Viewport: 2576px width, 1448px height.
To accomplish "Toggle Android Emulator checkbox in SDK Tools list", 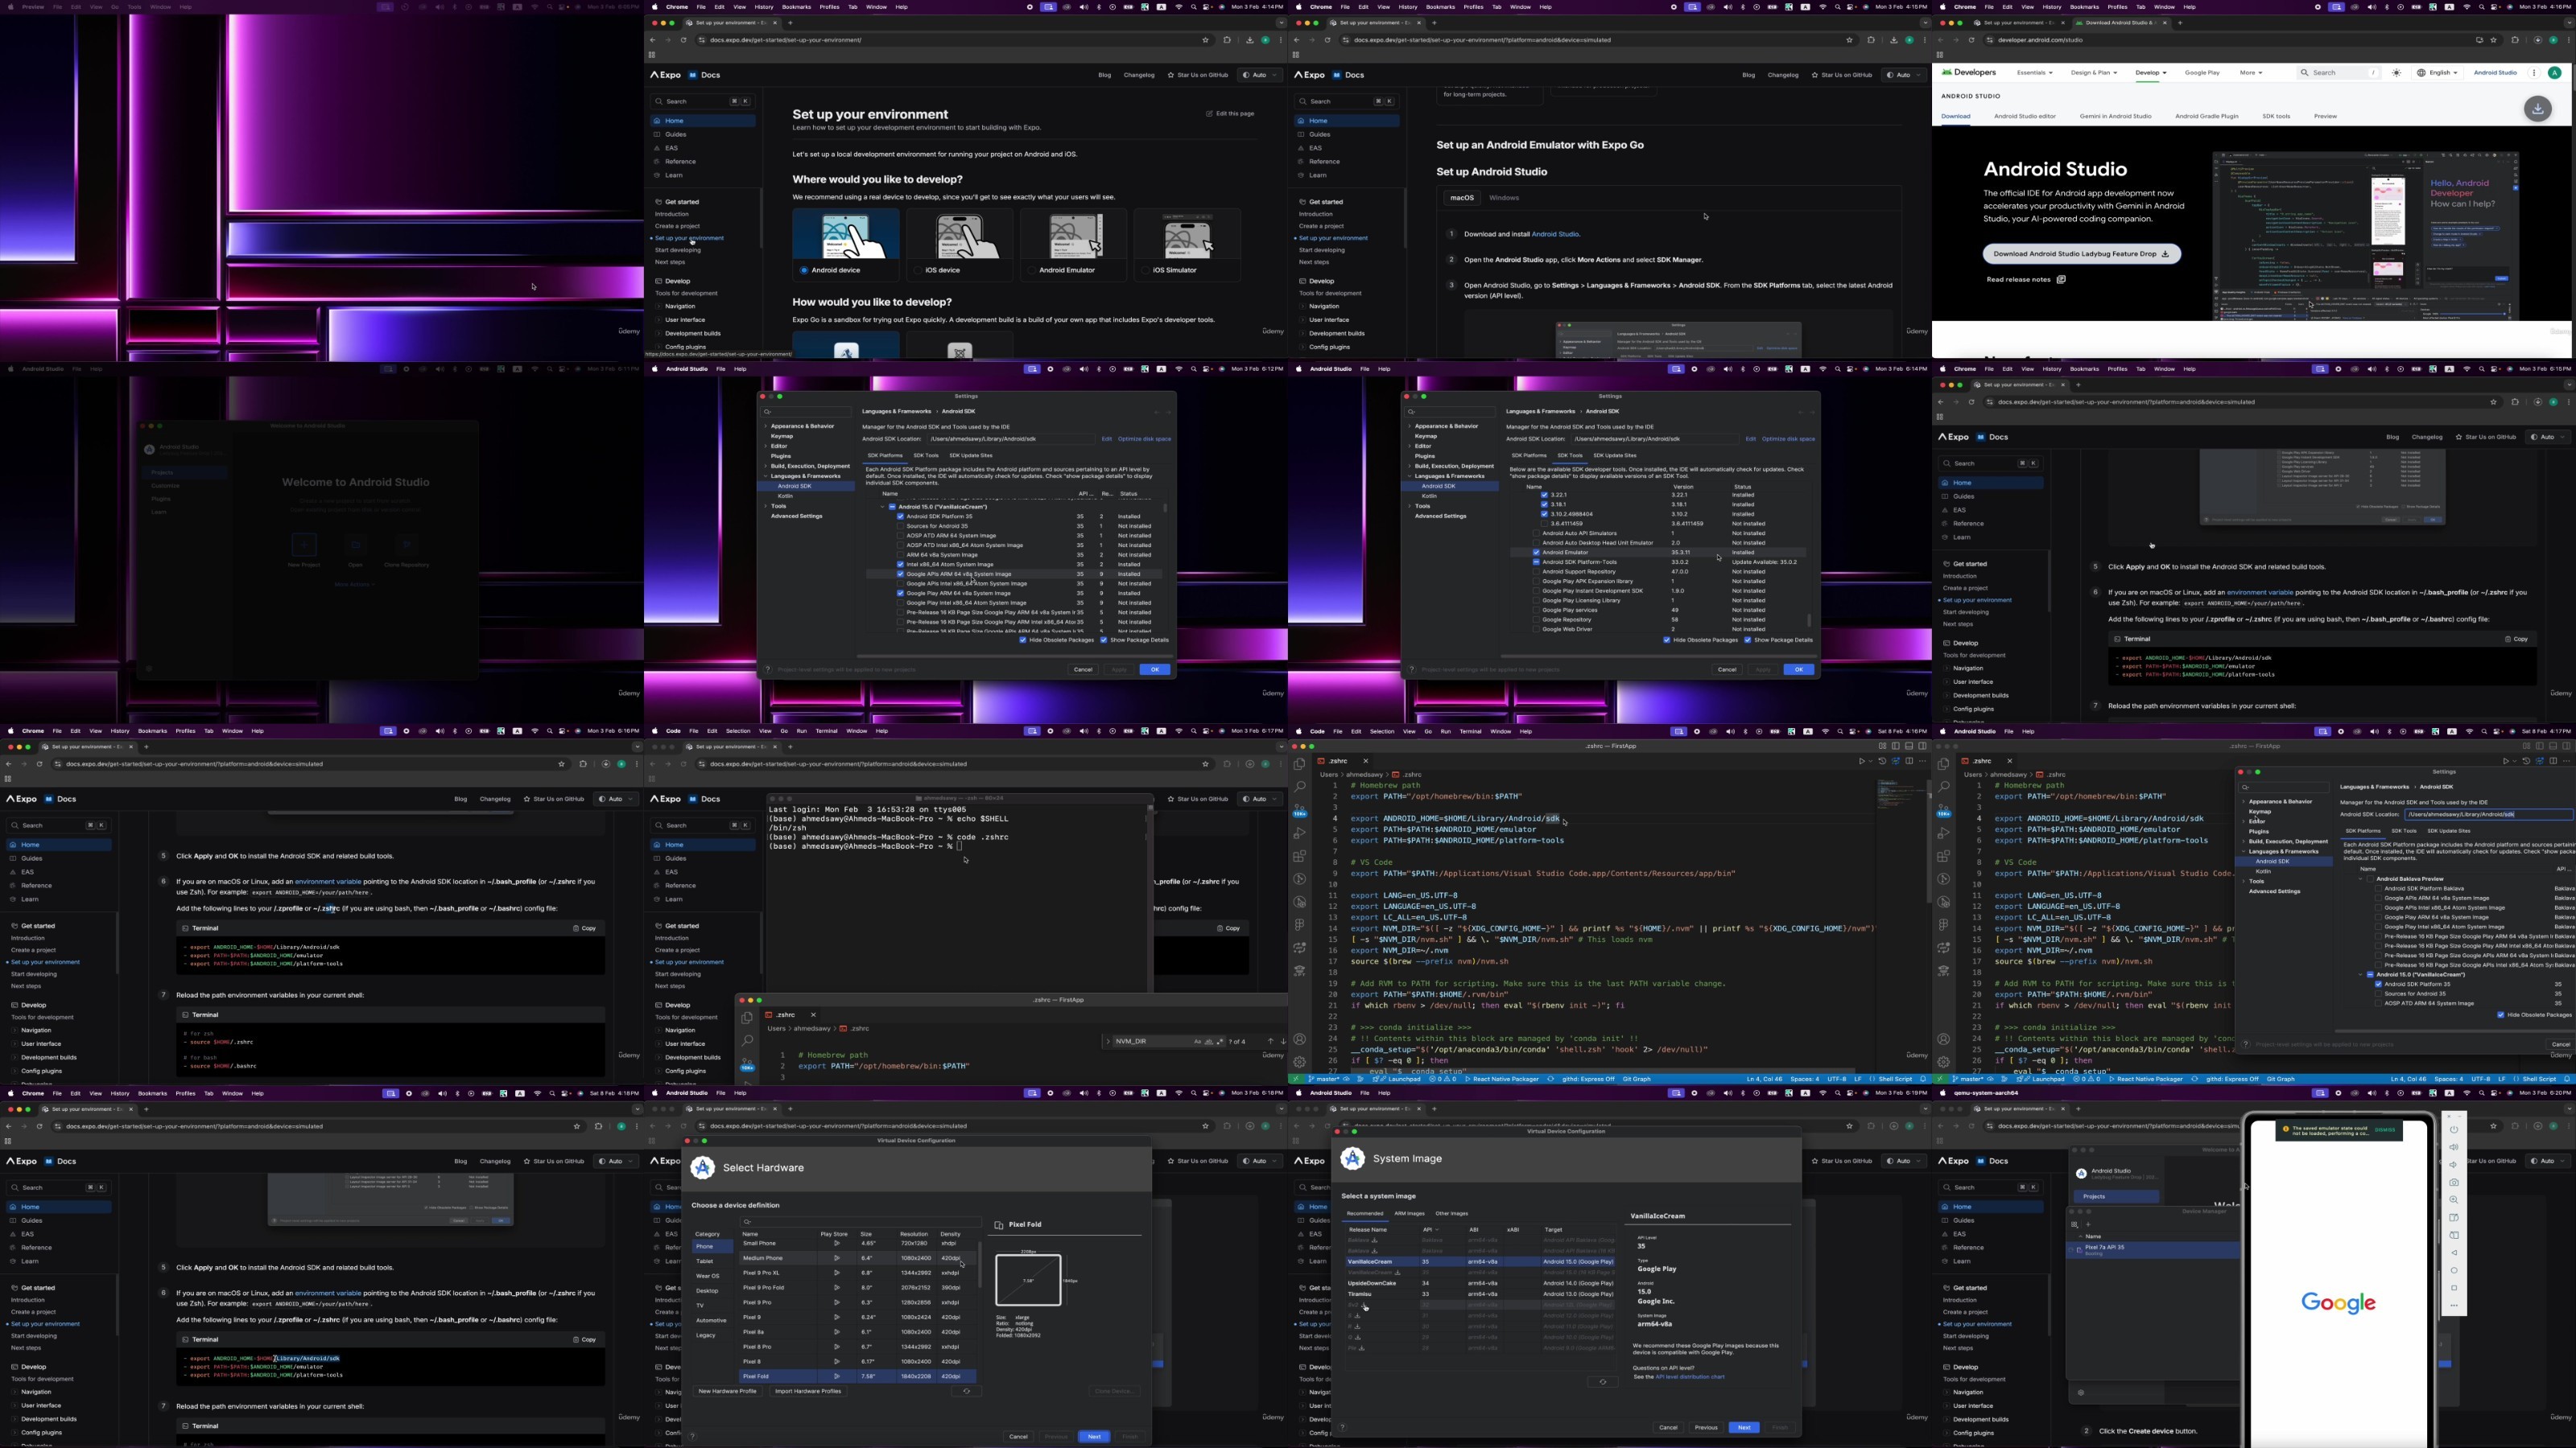I will (1536, 553).
